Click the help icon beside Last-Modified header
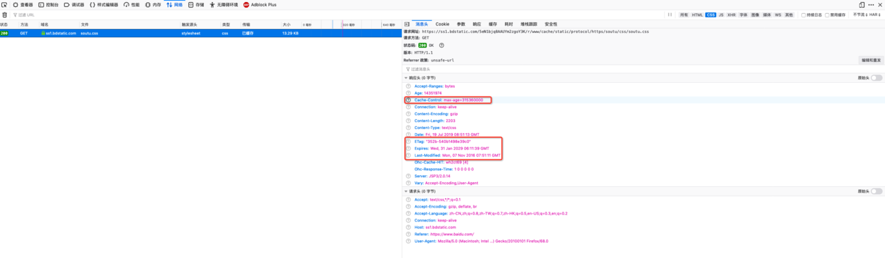 409,155
